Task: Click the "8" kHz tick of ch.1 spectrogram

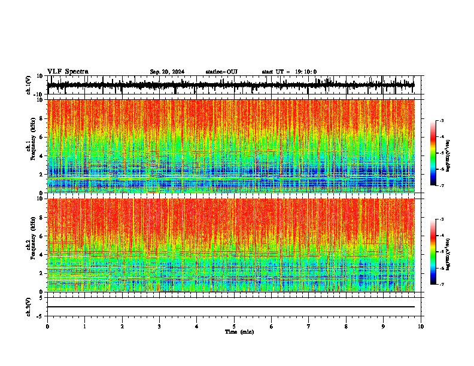Action: click(41, 118)
